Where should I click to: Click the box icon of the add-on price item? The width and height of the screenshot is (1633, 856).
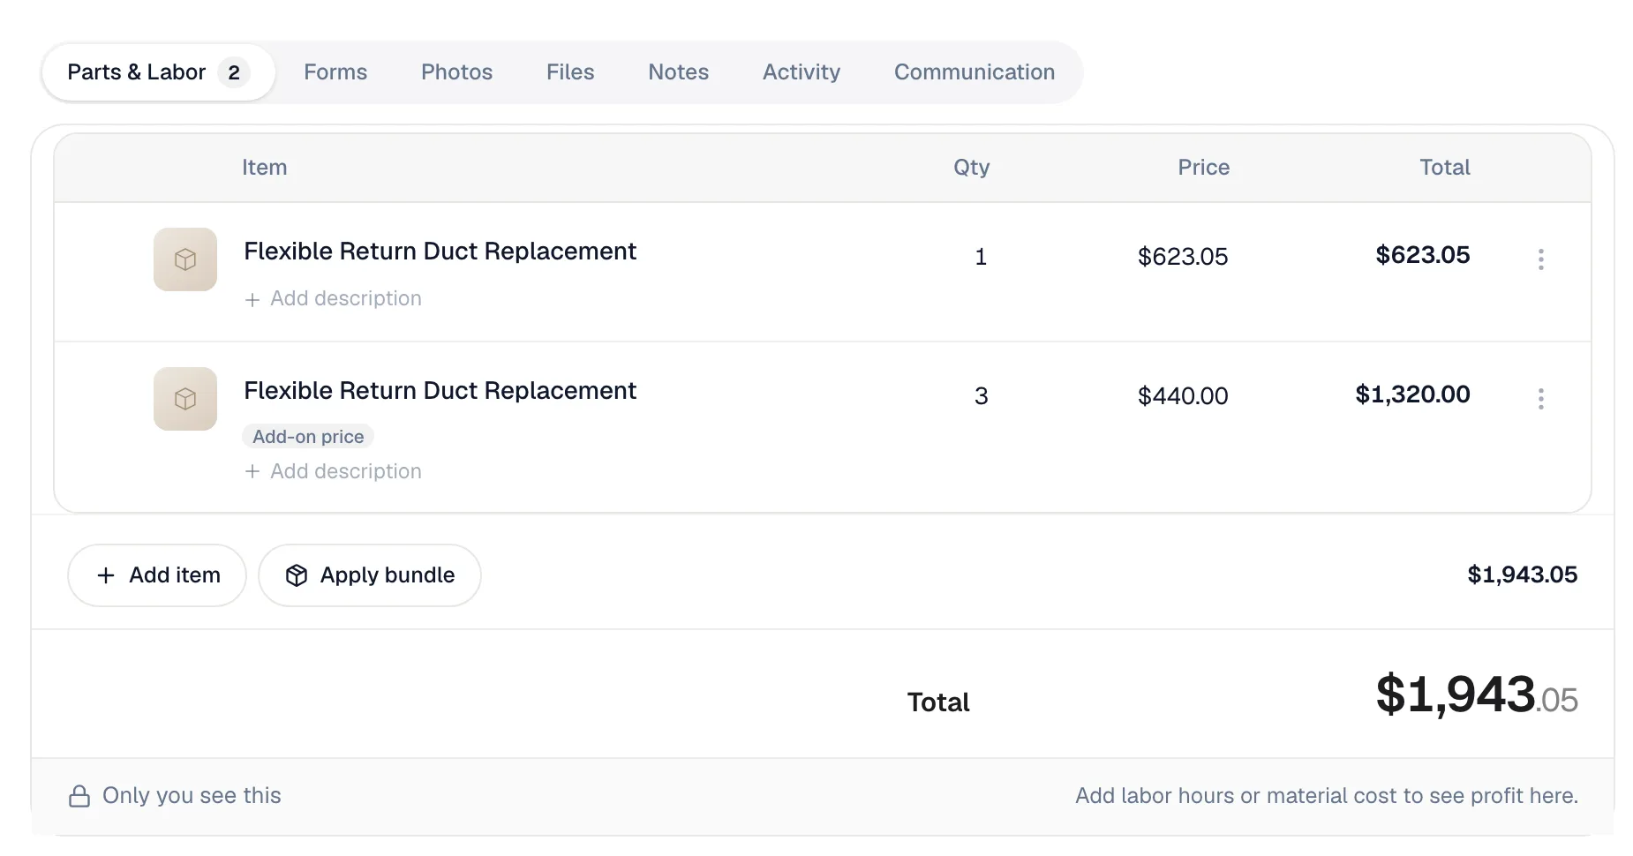coord(185,399)
